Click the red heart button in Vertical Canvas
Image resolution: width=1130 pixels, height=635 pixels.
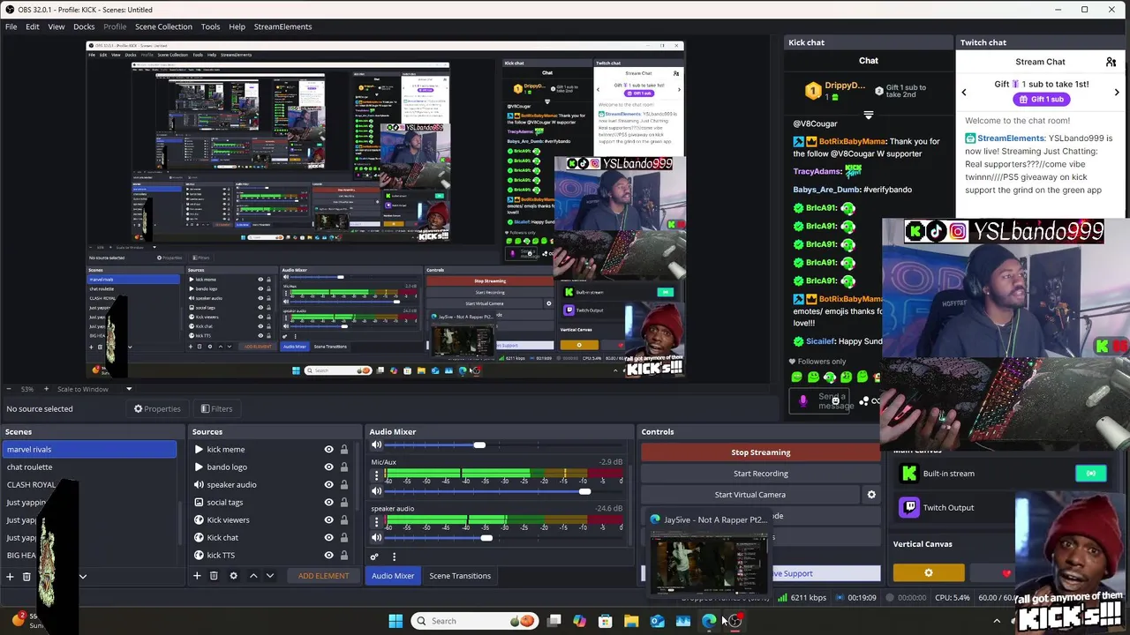point(1006,573)
